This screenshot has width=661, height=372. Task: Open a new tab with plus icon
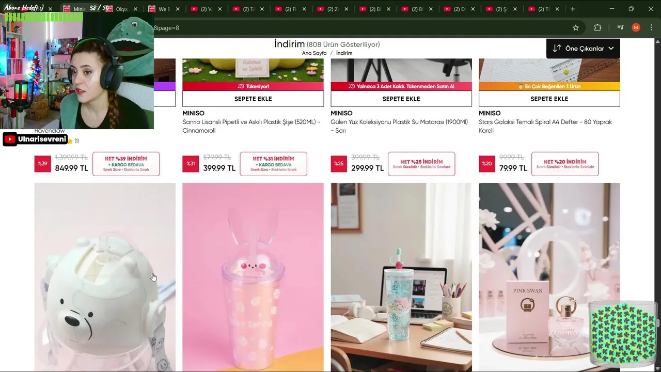pos(572,9)
